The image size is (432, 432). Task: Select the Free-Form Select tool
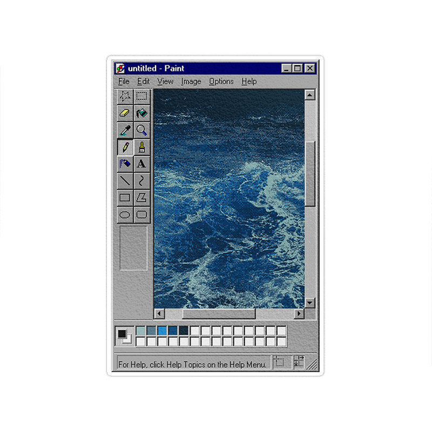coord(125,97)
